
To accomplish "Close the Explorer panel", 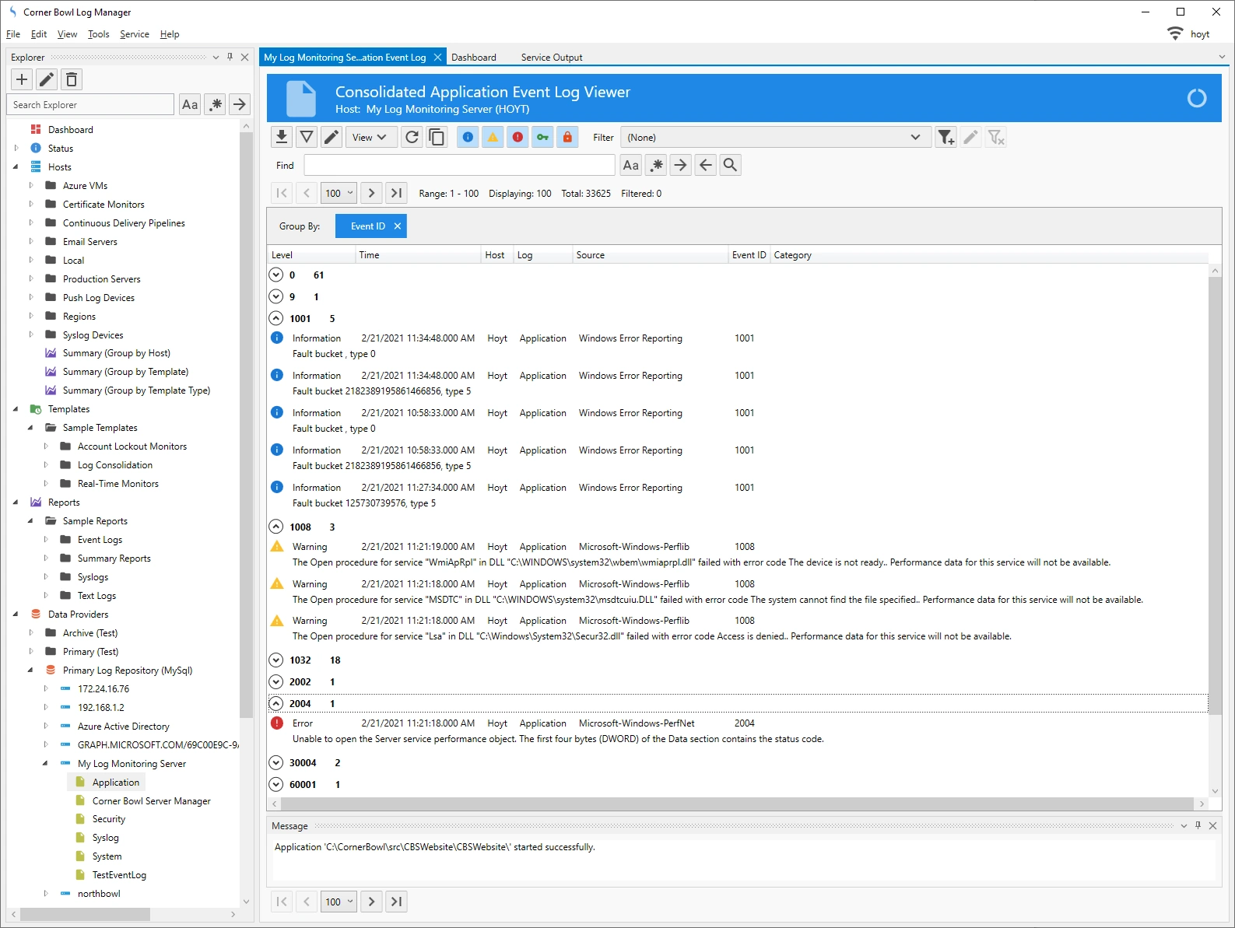I will [x=244, y=57].
